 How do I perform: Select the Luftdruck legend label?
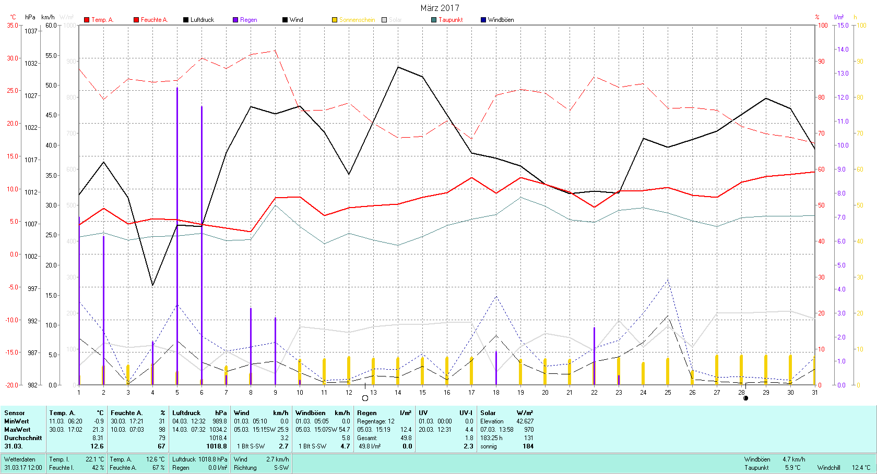pyautogui.click(x=202, y=20)
